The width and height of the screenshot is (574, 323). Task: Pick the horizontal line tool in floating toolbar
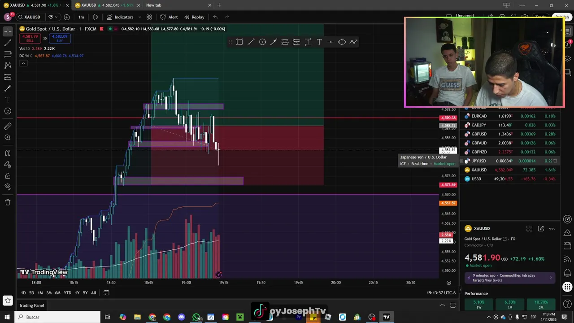[x=330, y=42]
